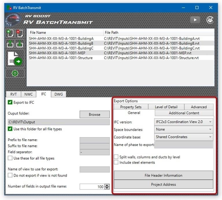Open settings with the green gear icon
222x200 pixels.
[x=15, y=73]
